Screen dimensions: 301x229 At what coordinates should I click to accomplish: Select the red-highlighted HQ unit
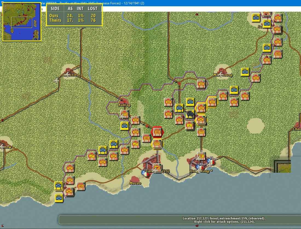(x=157, y=132)
